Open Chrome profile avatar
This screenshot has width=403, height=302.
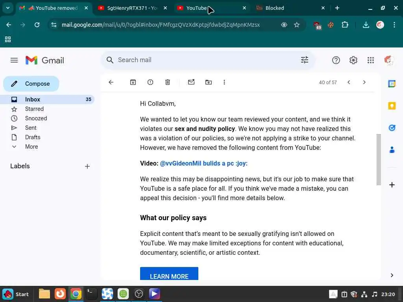click(x=380, y=25)
